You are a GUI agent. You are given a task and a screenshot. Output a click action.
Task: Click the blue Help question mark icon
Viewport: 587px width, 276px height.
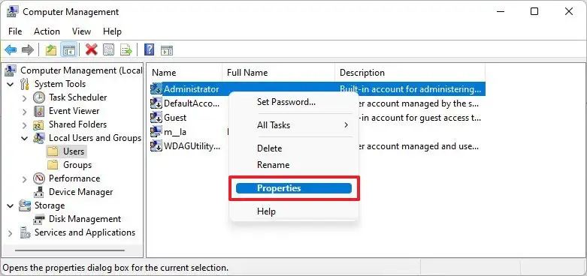click(149, 49)
